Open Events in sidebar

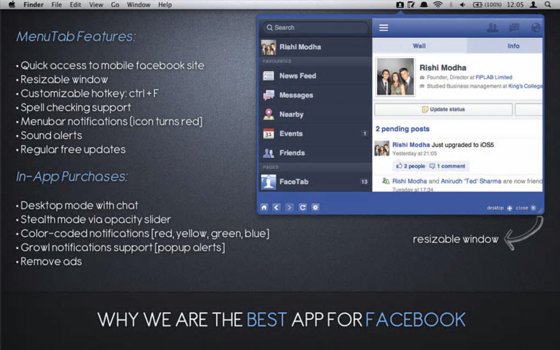315,133
